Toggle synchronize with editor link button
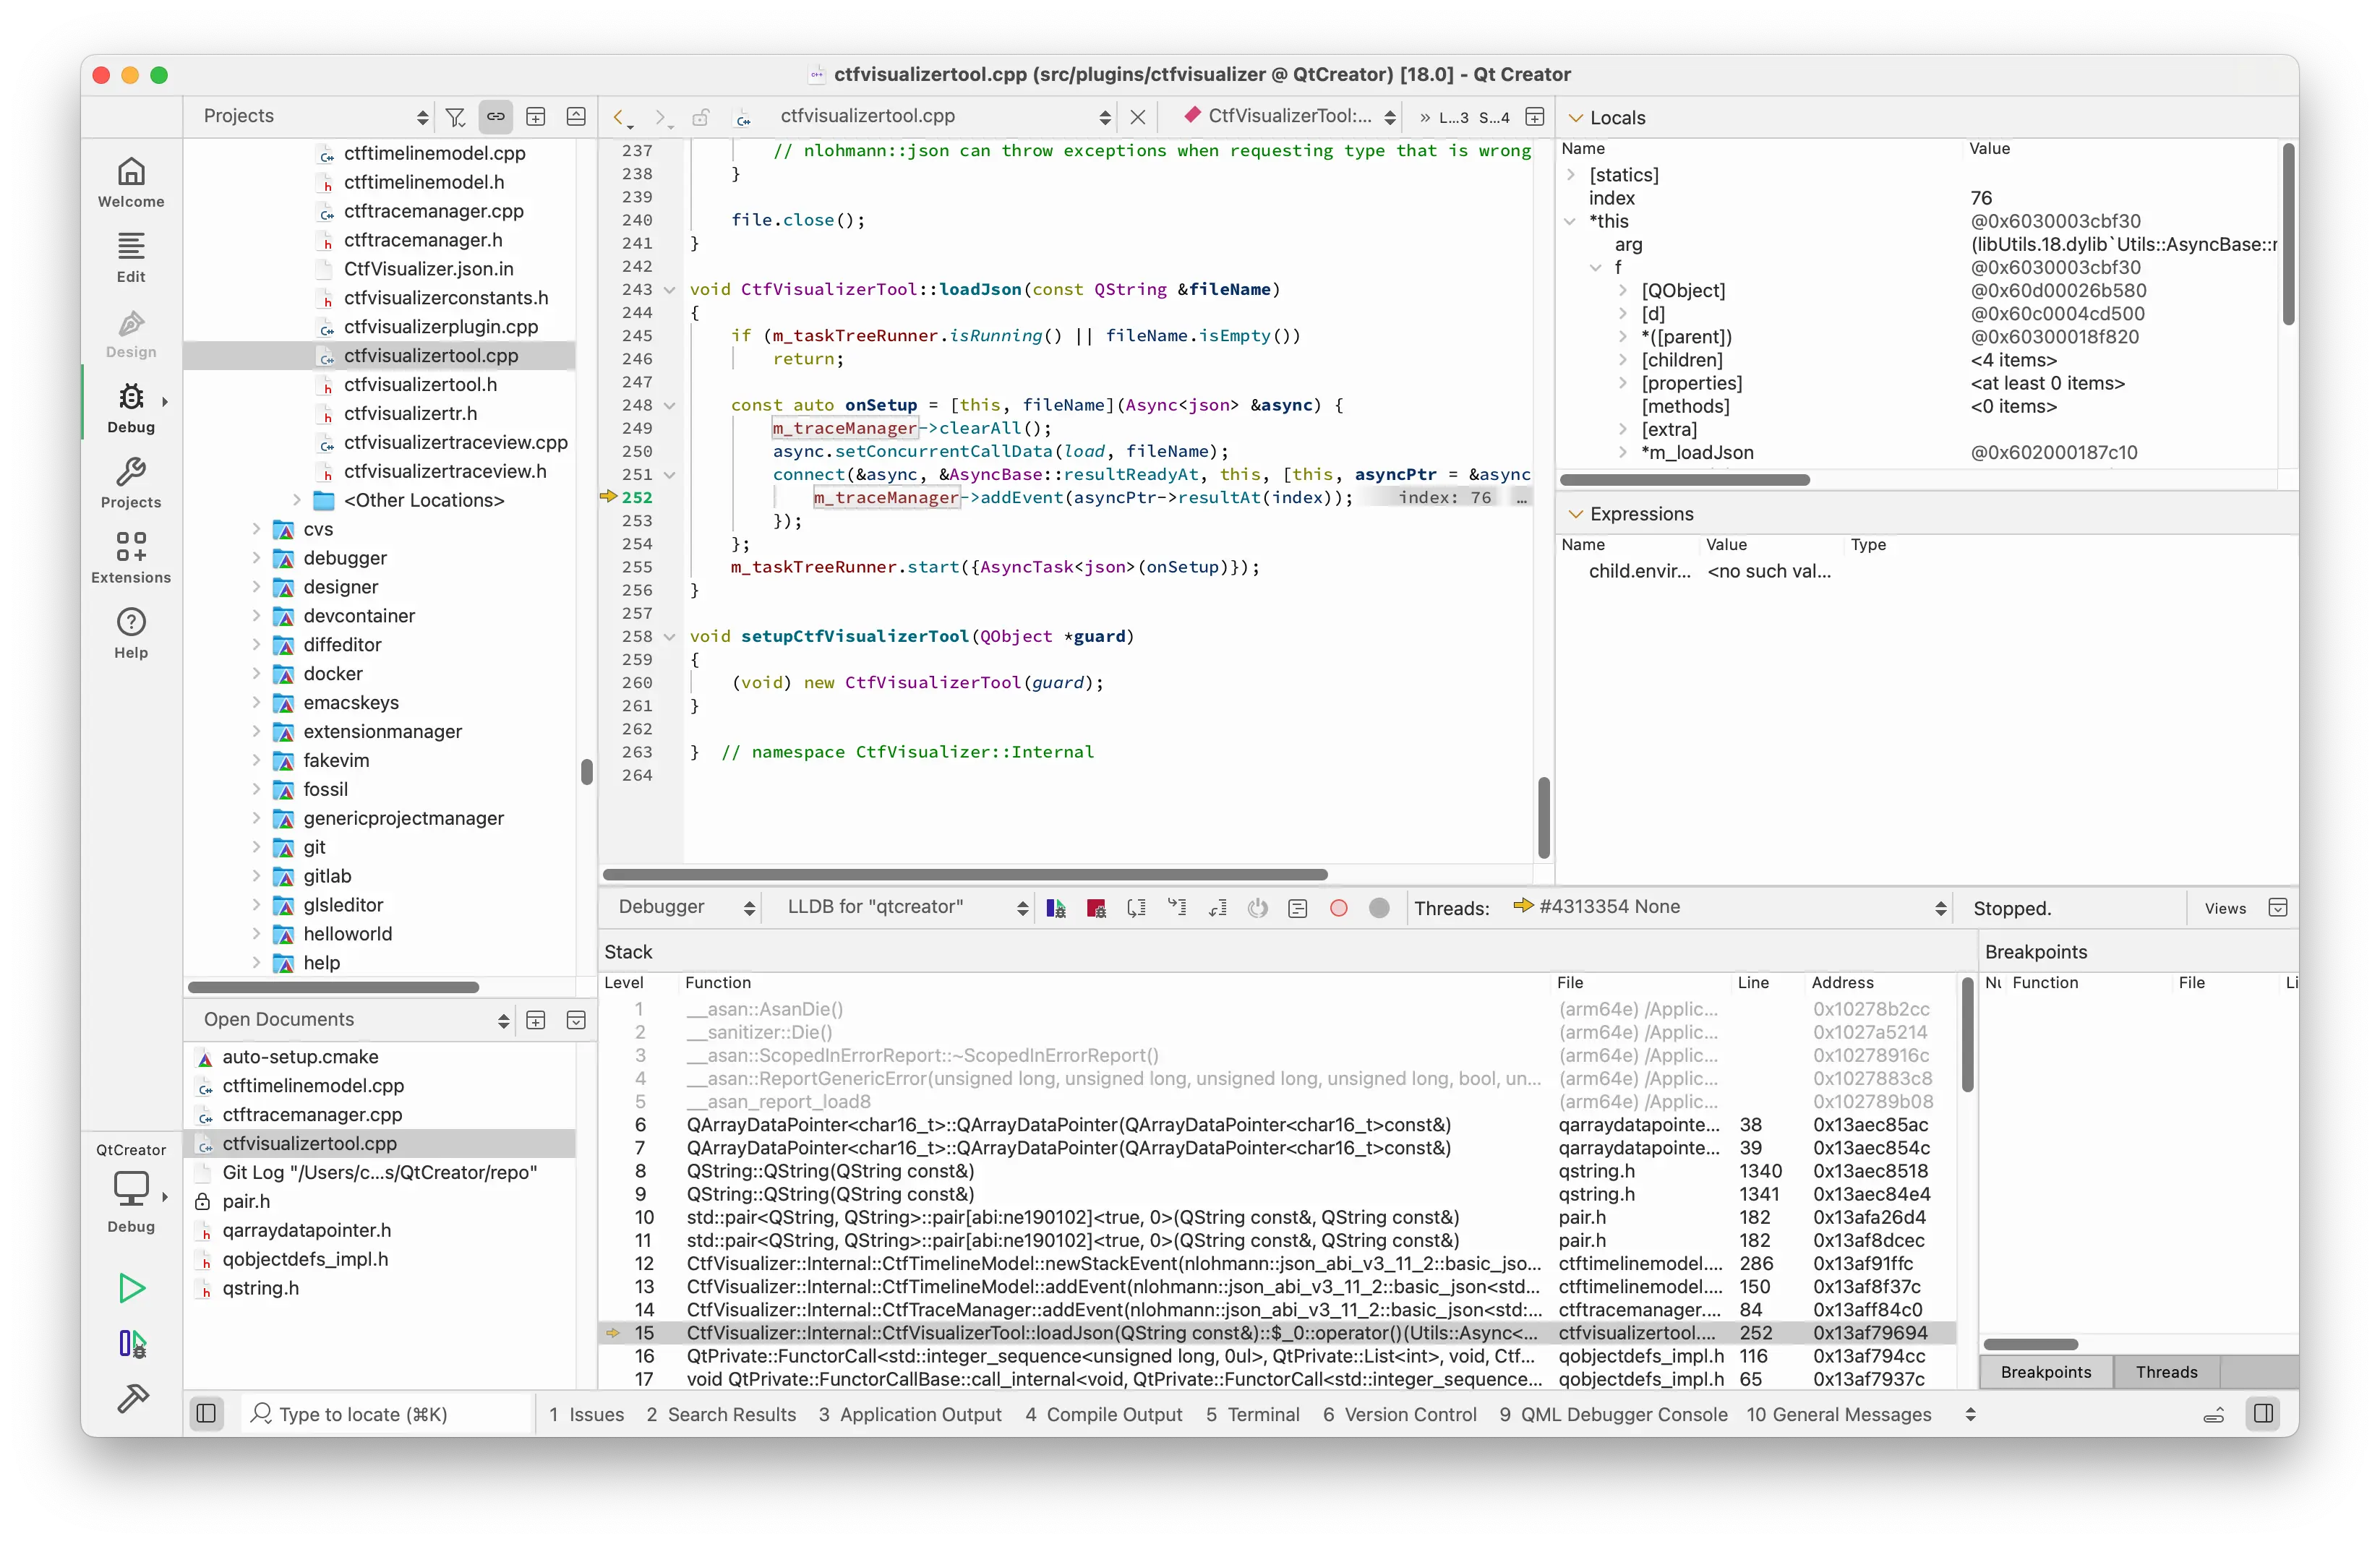2380x1544 pixels. tap(495, 117)
